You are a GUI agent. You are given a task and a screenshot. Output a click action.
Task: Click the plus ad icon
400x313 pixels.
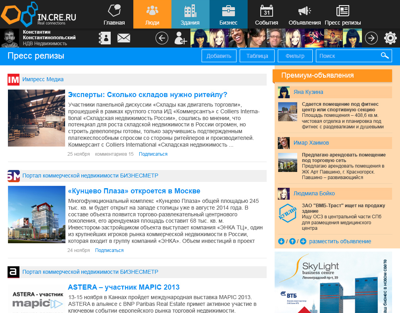point(303,241)
